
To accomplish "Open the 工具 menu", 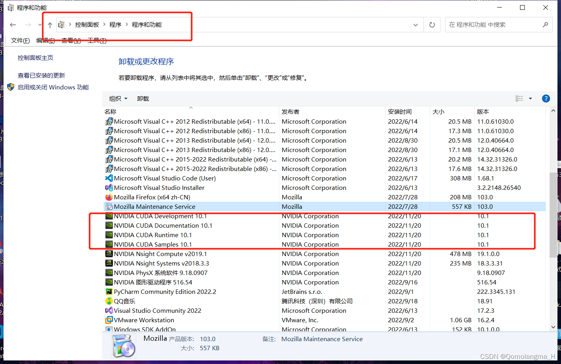I will coord(97,40).
